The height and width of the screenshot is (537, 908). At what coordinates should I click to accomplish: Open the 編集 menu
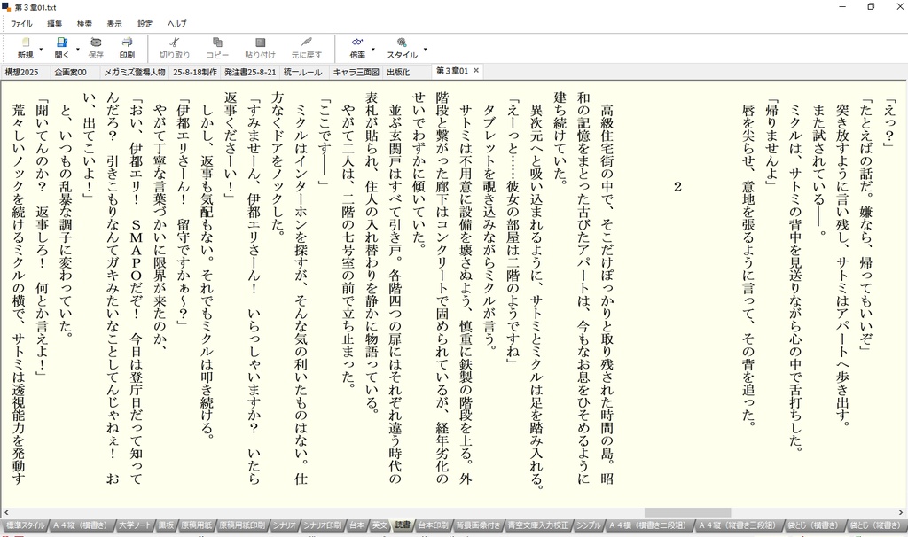point(54,24)
